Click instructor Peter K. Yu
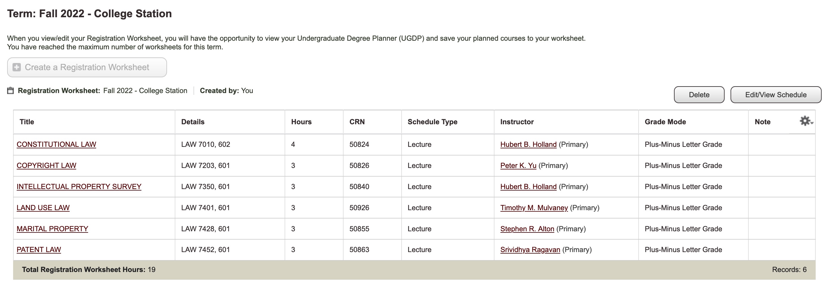 coord(518,165)
